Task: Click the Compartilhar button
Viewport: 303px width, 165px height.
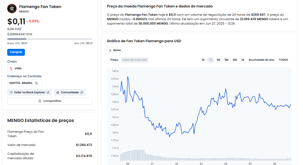Action: point(50,101)
